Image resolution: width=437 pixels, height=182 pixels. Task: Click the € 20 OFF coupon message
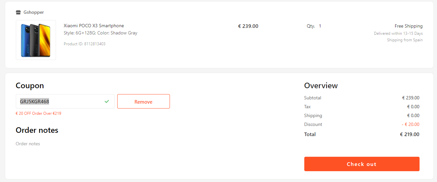39,113
